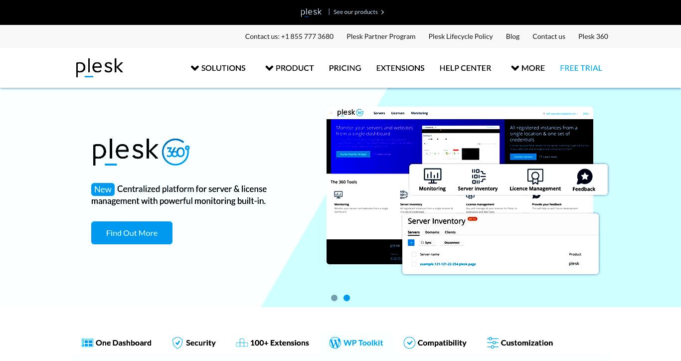Switch to One Dashboard feature tab

[117, 343]
